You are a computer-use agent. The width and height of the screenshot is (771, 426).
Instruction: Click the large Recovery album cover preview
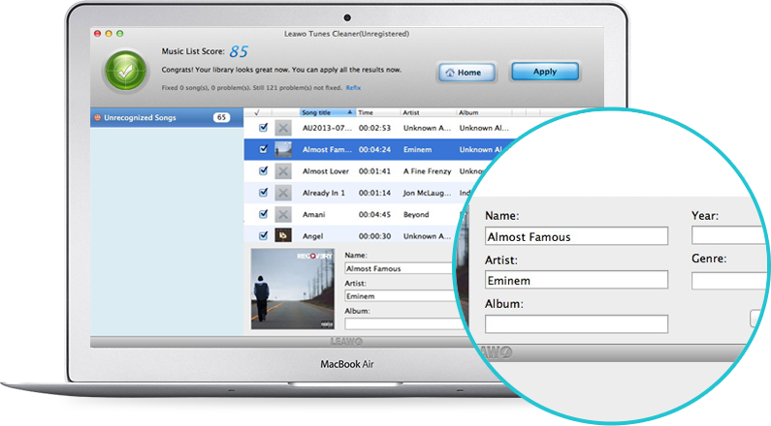coord(293,289)
